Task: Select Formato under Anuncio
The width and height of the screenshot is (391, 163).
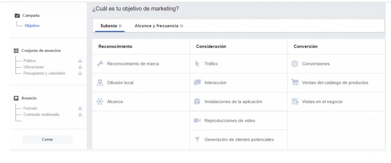Action: (30, 108)
